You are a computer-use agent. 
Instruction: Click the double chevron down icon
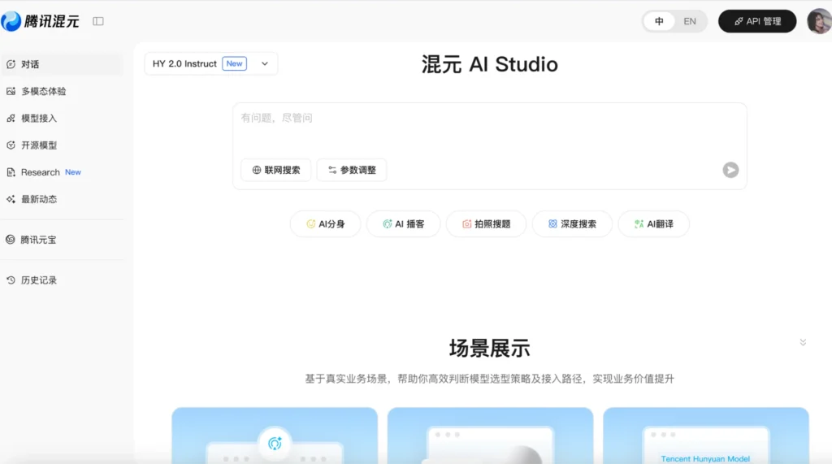(x=803, y=342)
